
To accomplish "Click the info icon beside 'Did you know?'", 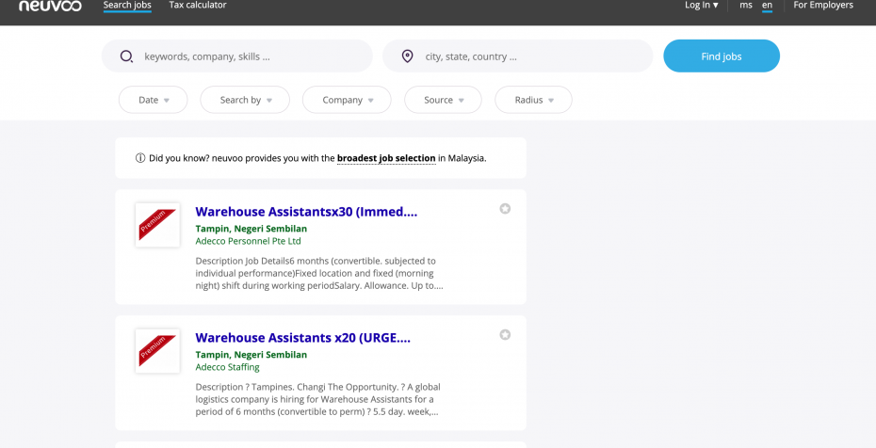I will click(140, 158).
